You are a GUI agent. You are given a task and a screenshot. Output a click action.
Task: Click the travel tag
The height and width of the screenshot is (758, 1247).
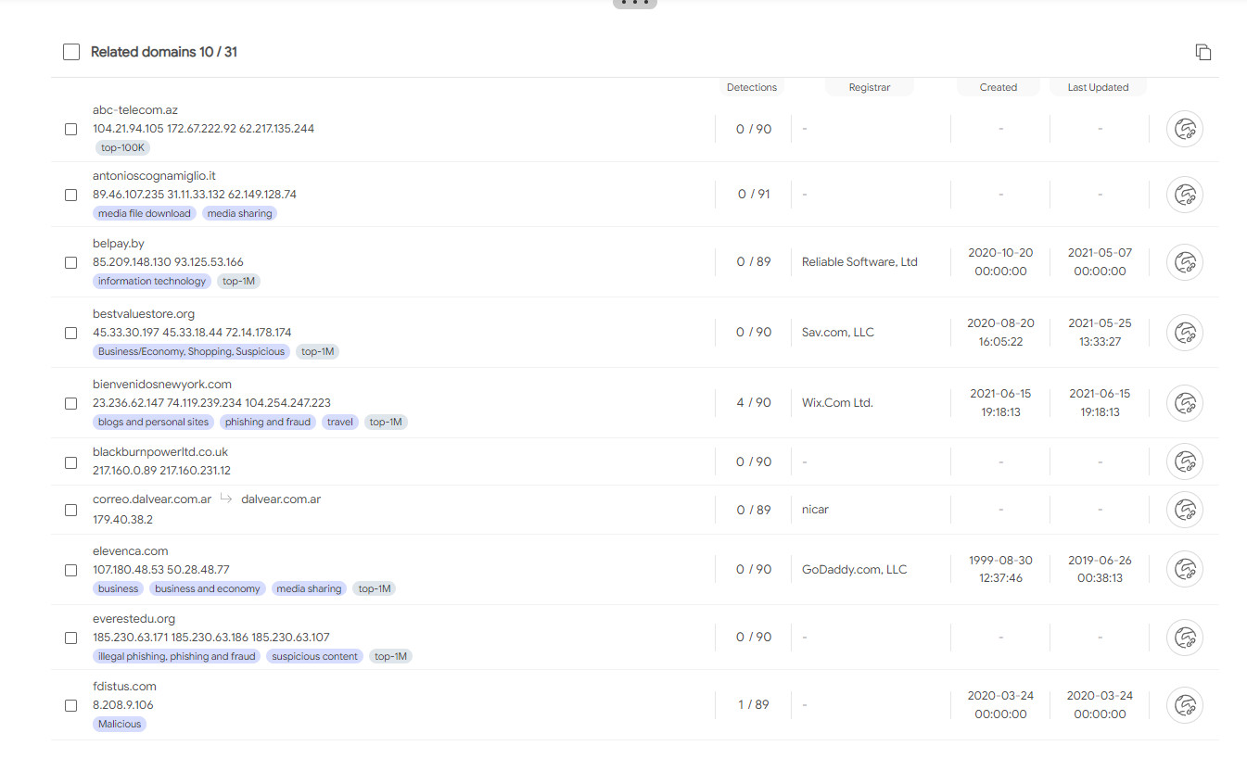[340, 422]
